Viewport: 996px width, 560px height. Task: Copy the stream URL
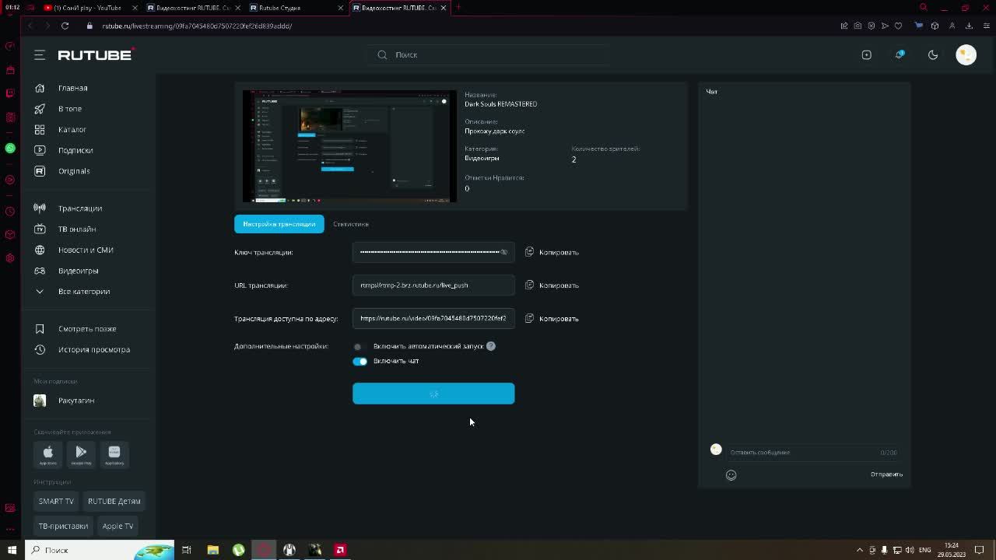552,285
